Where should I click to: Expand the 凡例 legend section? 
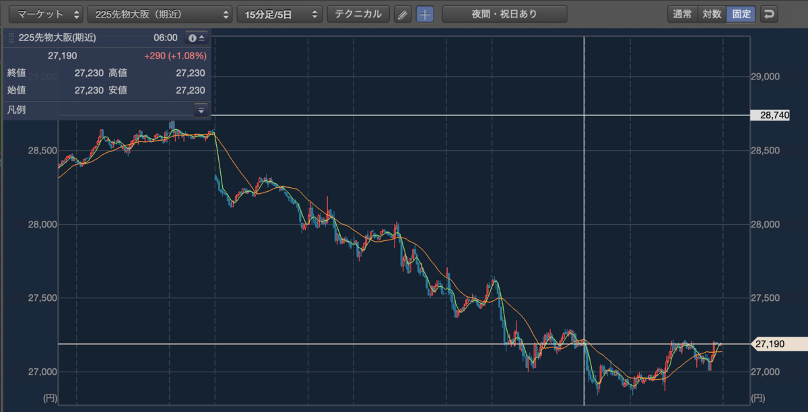point(201,110)
